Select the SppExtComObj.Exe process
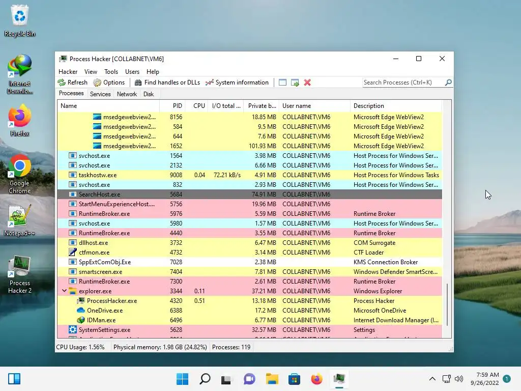Image resolution: width=521 pixels, height=391 pixels. tap(249, 262)
